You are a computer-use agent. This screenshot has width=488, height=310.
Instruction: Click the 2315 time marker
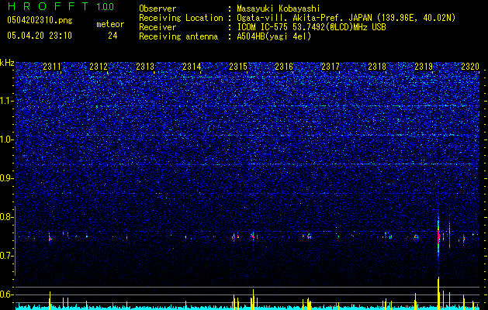click(x=237, y=66)
